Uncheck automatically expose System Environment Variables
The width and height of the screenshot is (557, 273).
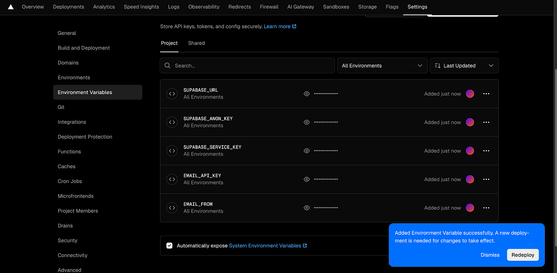pos(169,246)
